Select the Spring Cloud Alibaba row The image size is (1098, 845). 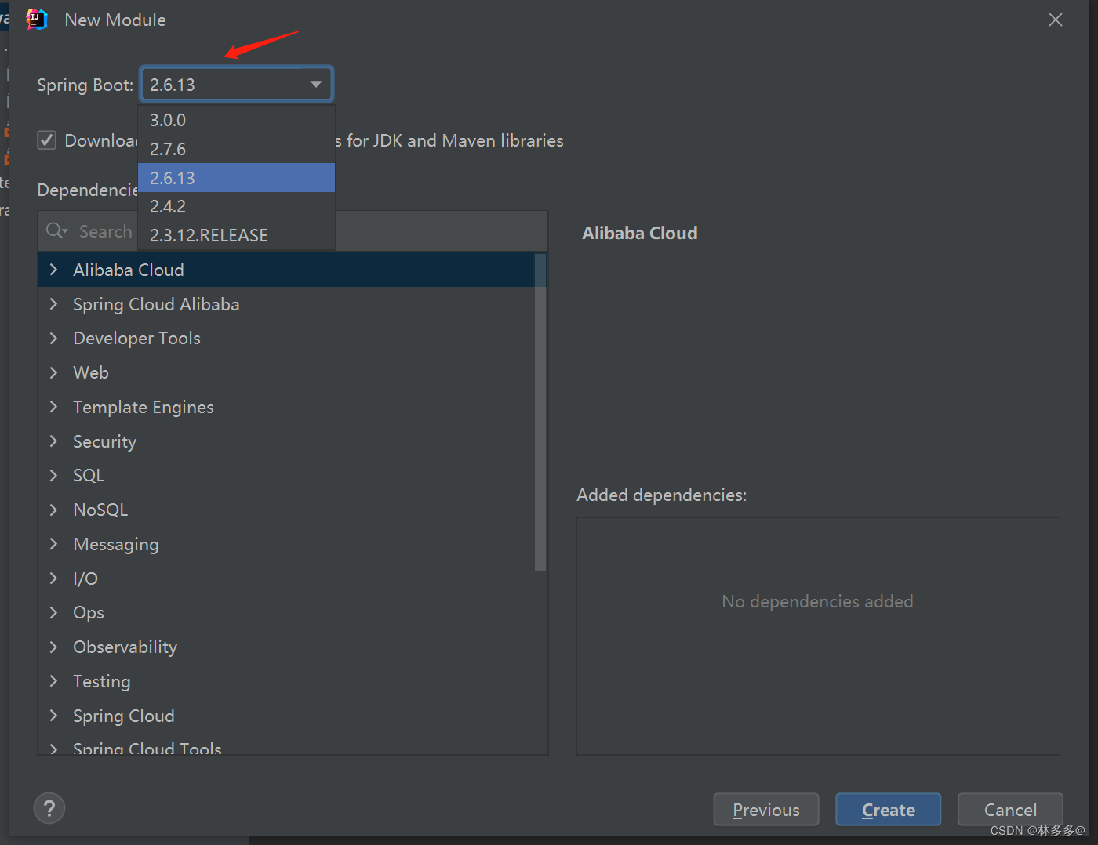click(x=287, y=304)
